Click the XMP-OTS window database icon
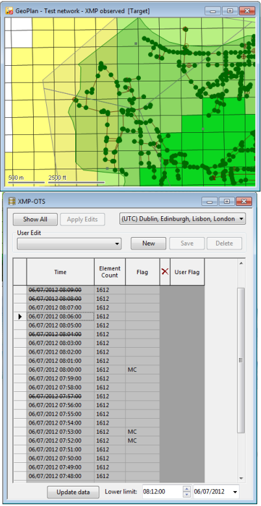261x506 pixels. [x=12, y=201]
